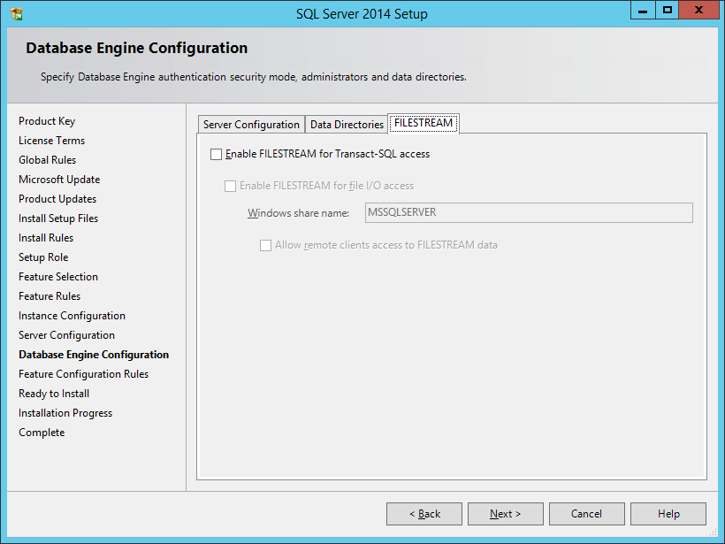Click Feature Selection in the steps list
725x544 pixels.
(x=58, y=277)
